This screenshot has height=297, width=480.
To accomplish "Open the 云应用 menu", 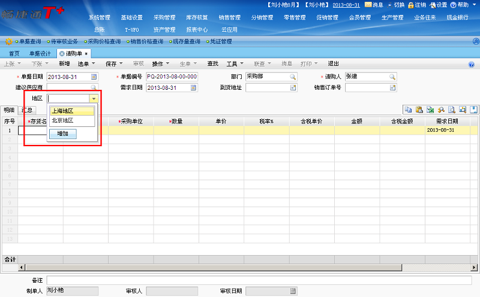I will pos(230,29).
